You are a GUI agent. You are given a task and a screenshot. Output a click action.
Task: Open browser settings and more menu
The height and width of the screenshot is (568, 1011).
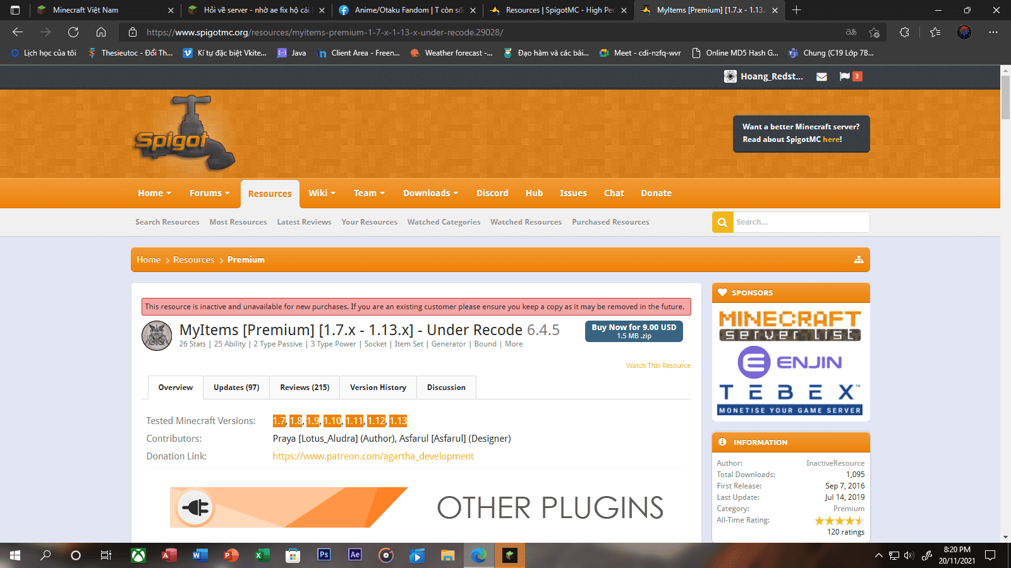993,32
